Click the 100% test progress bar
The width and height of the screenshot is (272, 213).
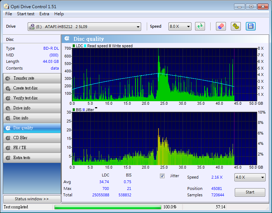[108, 207]
